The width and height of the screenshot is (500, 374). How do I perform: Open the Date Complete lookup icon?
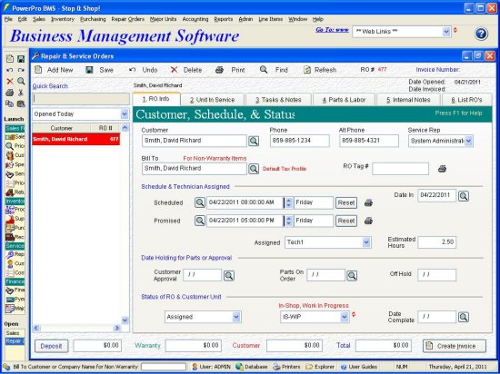[x=464, y=317]
